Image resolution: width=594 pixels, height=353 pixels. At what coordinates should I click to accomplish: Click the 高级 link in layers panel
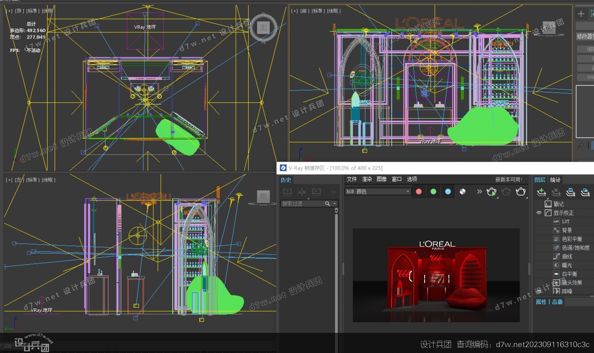coord(558,302)
